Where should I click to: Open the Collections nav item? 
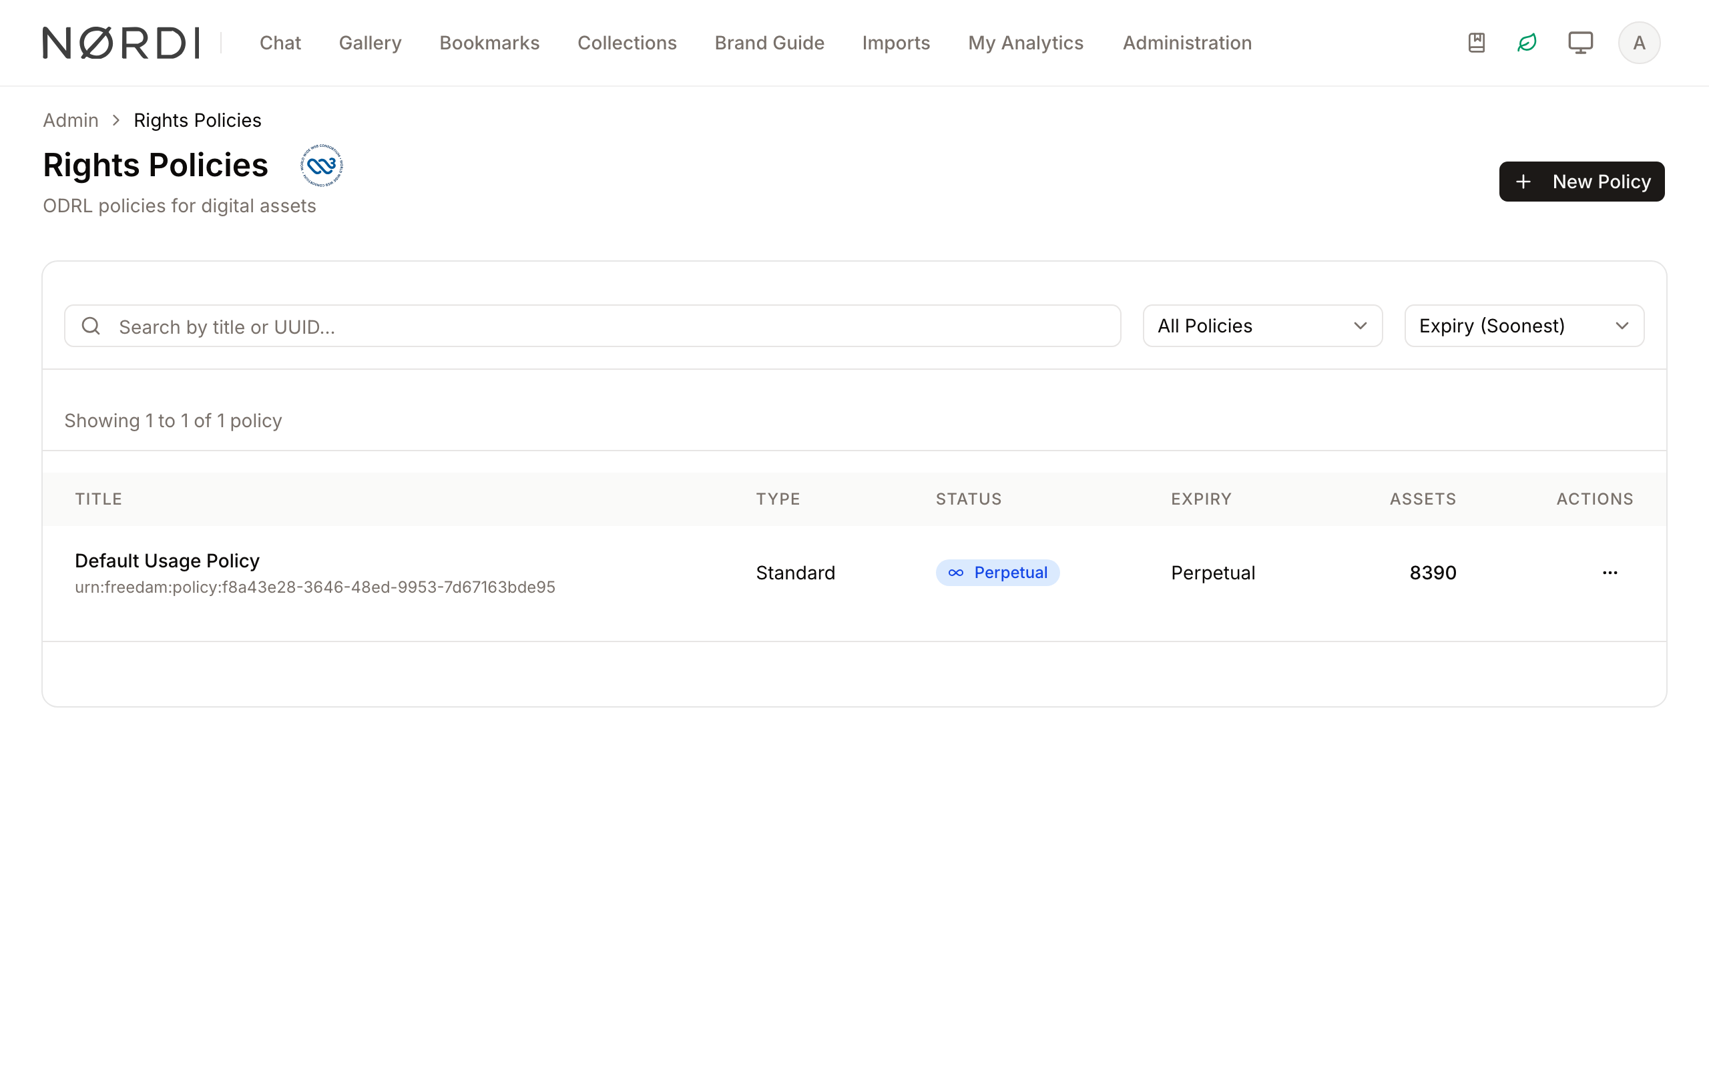coord(627,43)
